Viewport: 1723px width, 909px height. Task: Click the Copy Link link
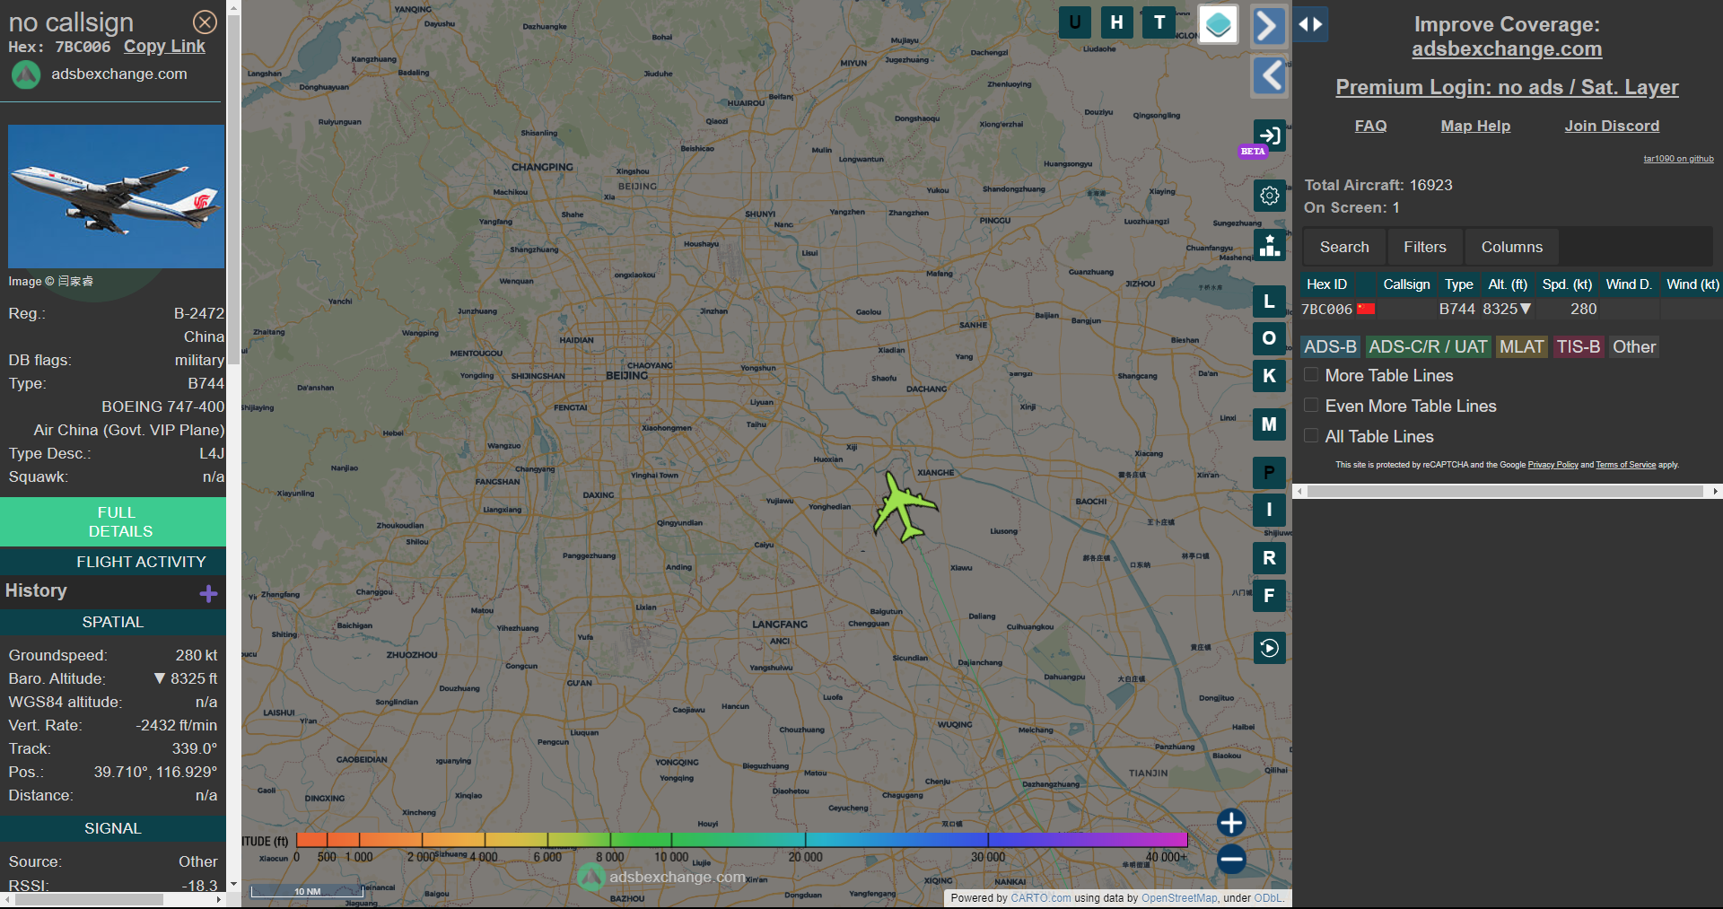pyautogui.click(x=164, y=47)
